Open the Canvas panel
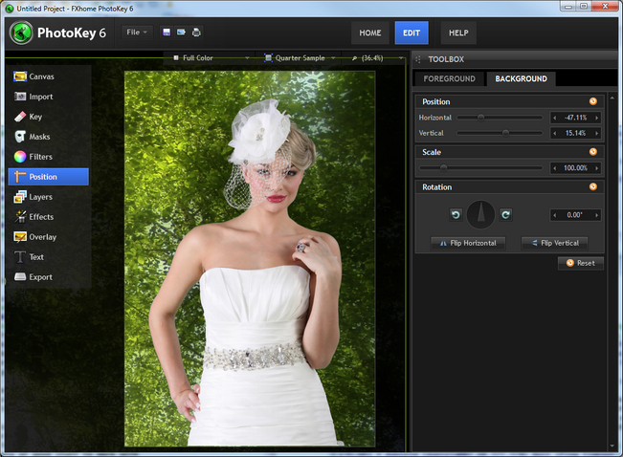Image resolution: width=623 pixels, height=457 pixels. click(49, 76)
